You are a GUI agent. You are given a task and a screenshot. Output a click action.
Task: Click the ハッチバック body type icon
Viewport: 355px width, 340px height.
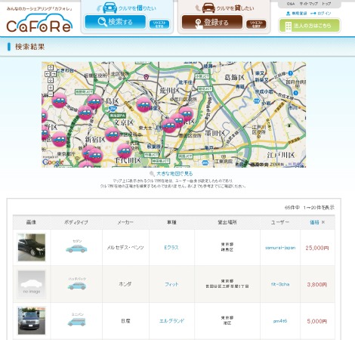click(77, 286)
